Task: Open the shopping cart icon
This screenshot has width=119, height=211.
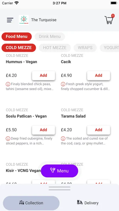Action: pos(109,20)
